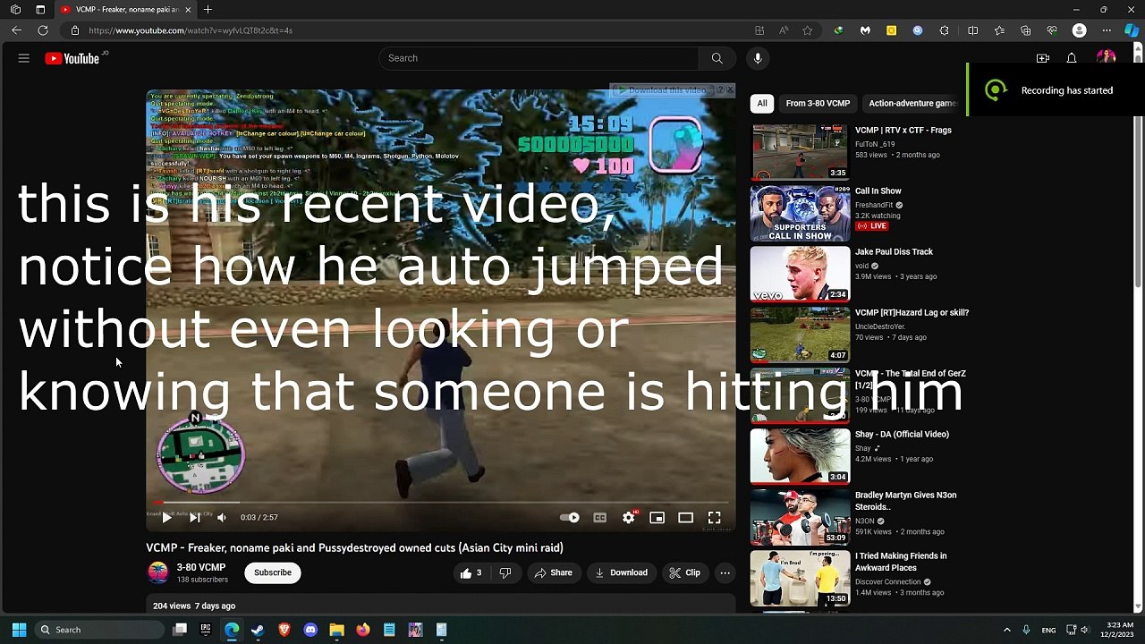This screenshot has height=644, width=1145.
Task: Close the VCMP Freaker browser tab
Action: point(188,10)
